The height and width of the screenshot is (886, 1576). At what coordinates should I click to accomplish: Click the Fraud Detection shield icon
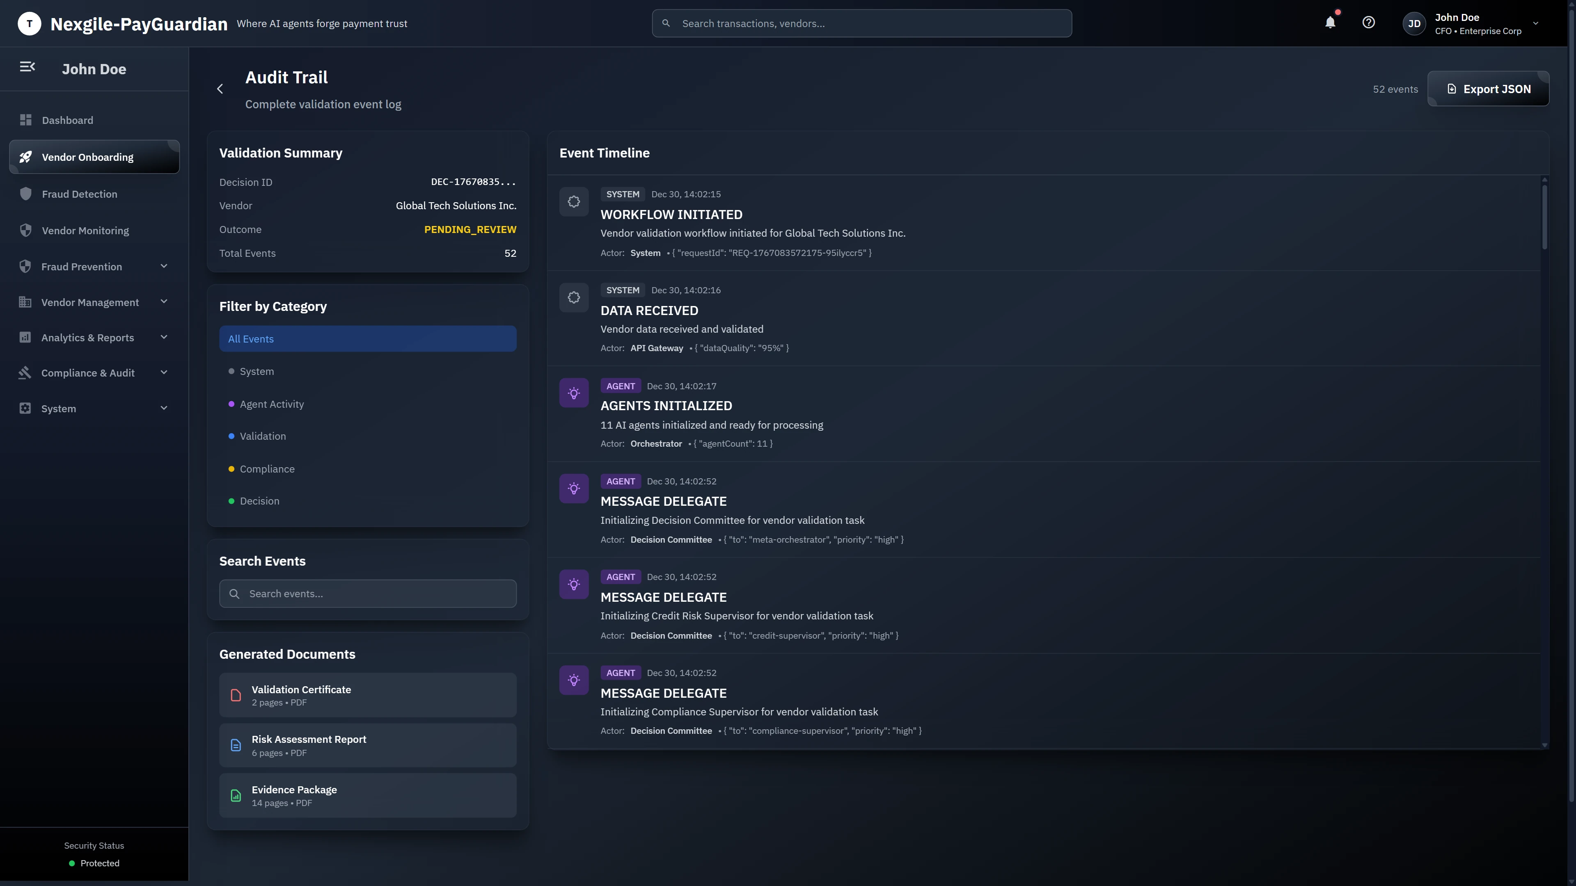[26, 193]
